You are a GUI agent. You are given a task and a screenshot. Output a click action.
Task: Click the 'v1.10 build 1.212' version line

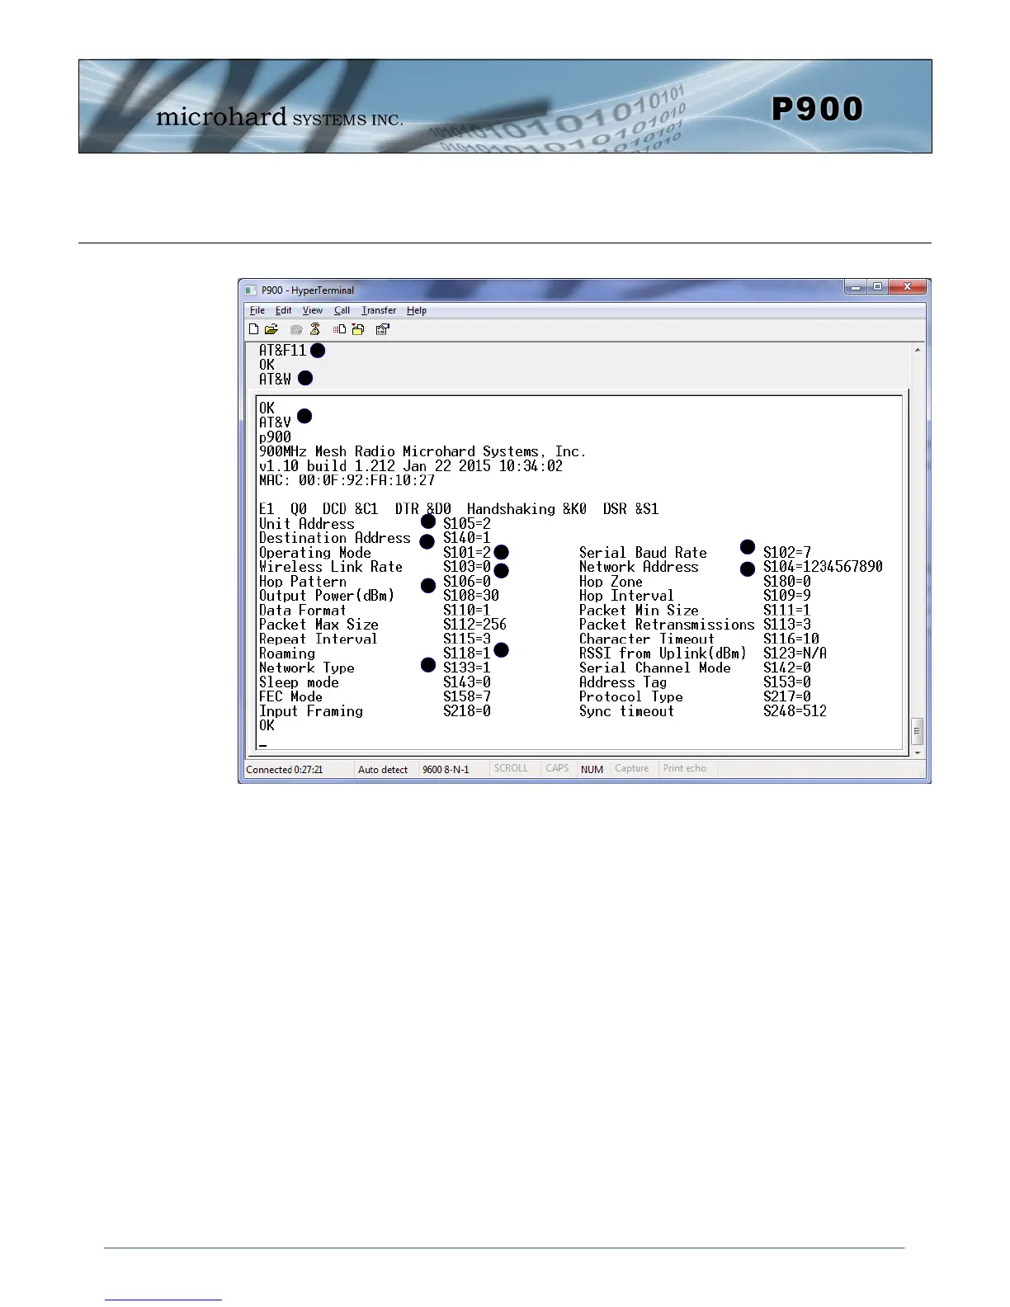tap(411, 466)
